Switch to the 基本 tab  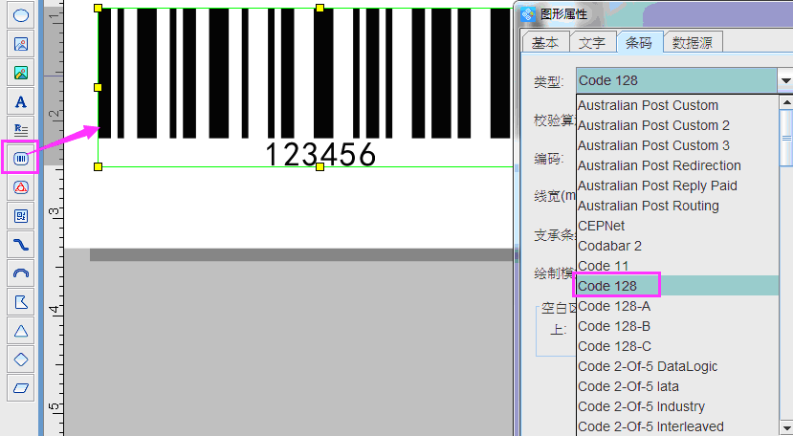pyautogui.click(x=545, y=42)
